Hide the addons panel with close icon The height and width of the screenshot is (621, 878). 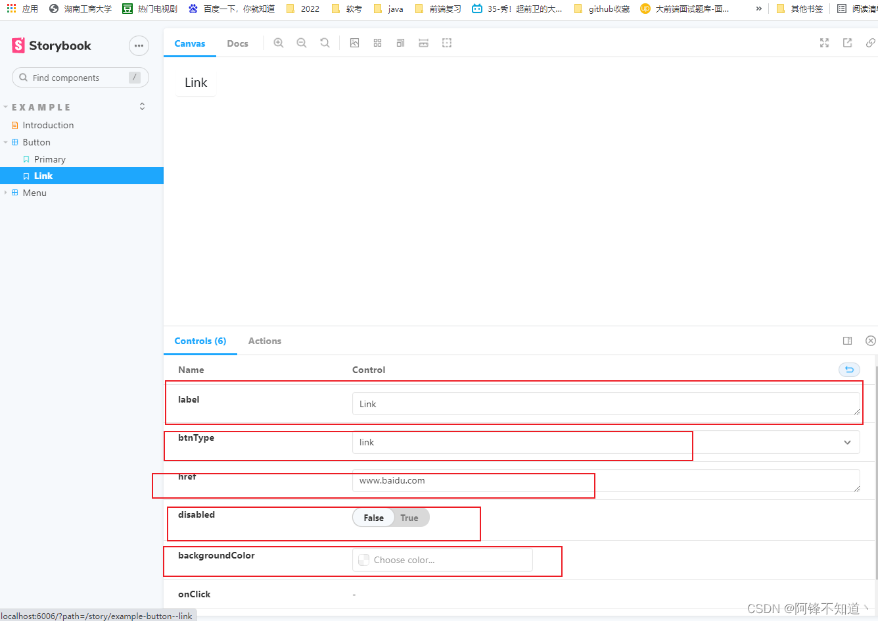click(871, 341)
